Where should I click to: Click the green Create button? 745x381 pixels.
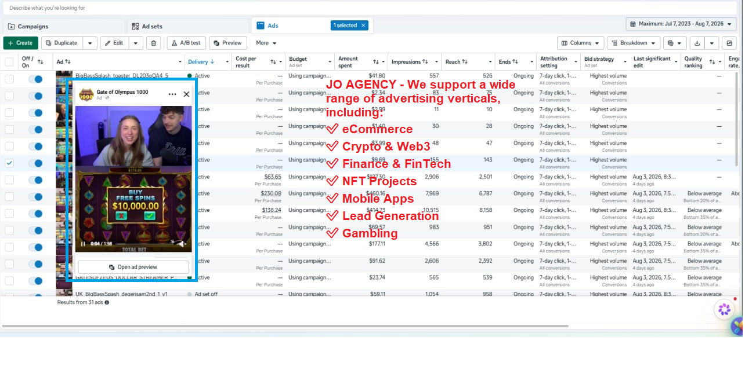(21, 43)
